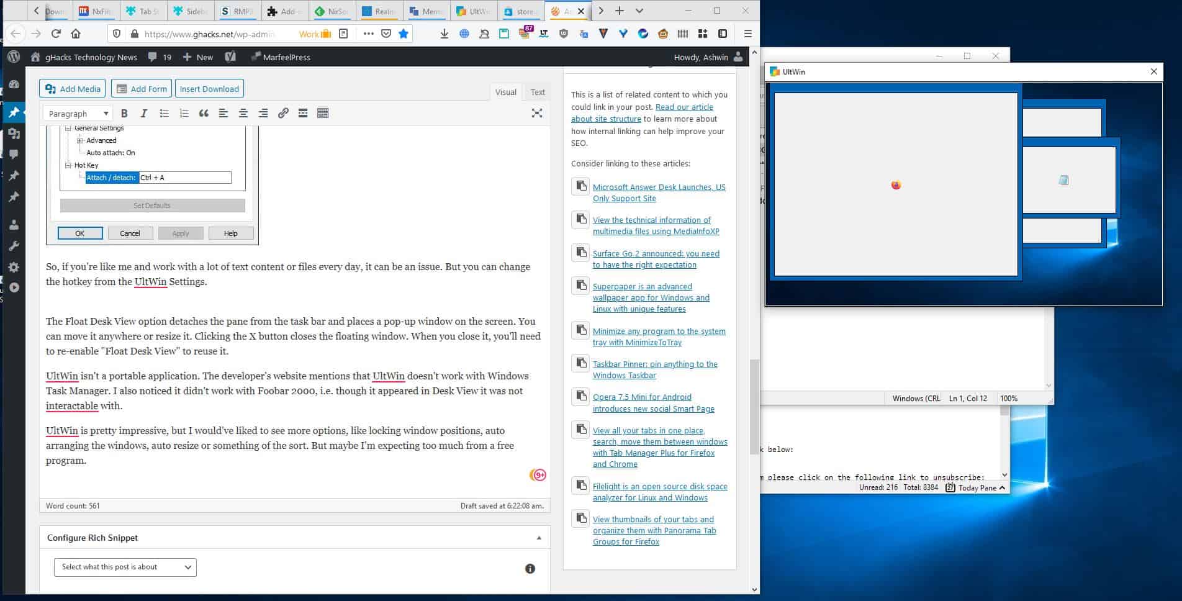The image size is (1182, 601).
Task: Open the WordPress Dashboard sidebar icon
Action: (x=14, y=84)
